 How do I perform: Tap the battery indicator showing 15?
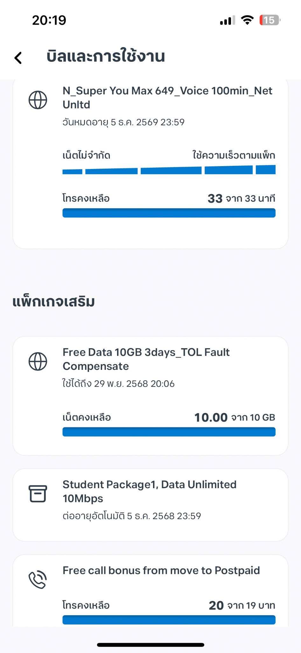pyautogui.click(x=269, y=20)
